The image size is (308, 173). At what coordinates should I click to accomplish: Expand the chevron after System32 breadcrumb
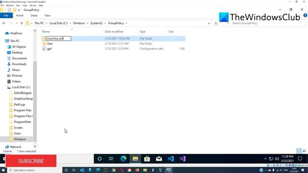click(105, 24)
